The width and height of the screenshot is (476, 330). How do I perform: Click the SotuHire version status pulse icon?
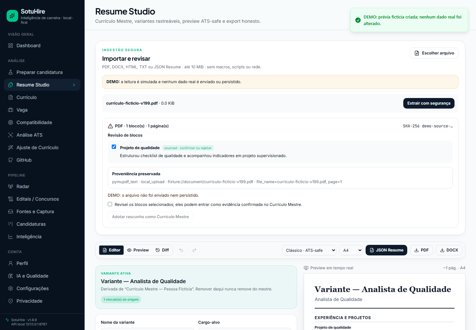click(x=7, y=320)
